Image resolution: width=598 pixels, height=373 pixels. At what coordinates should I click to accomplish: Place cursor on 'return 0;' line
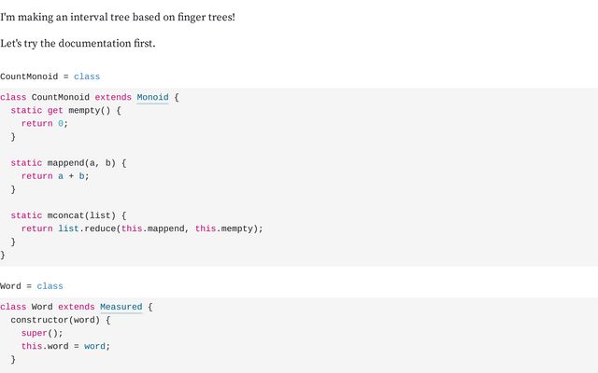click(x=45, y=123)
